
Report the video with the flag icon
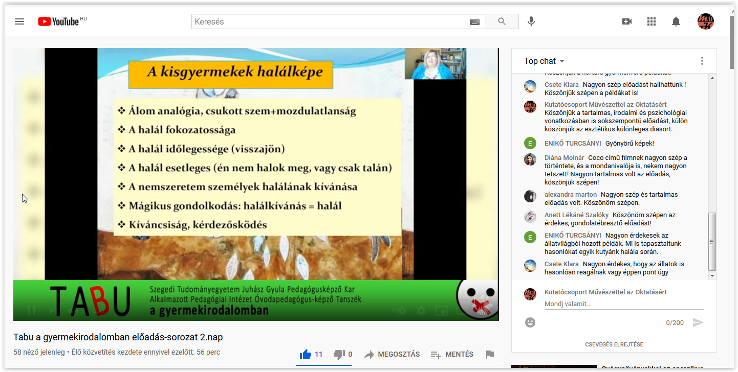point(490,355)
